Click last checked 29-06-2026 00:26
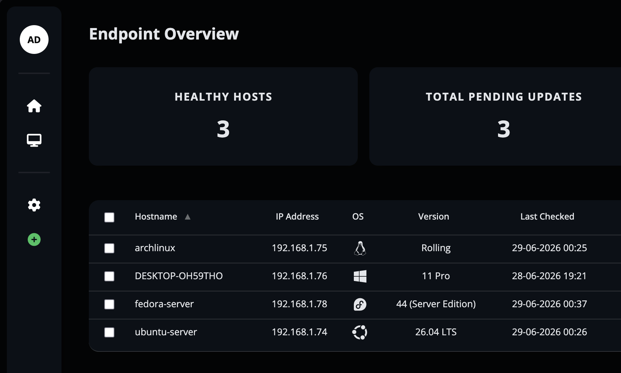The height and width of the screenshot is (373, 621). (x=549, y=332)
